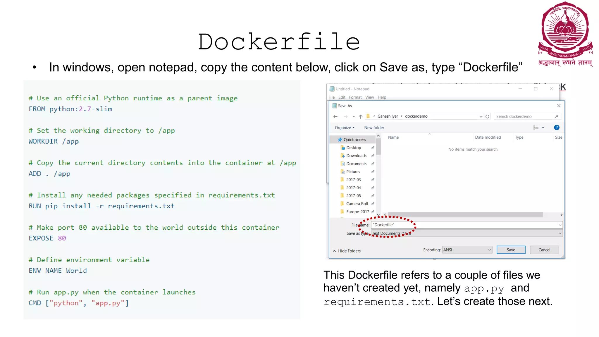Click the navigation pane scroll down arrow
The height and width of the screenshot is (337, 599).
point(378,215)
